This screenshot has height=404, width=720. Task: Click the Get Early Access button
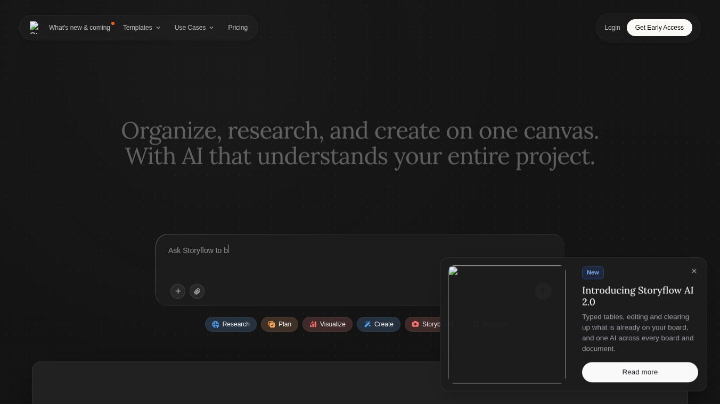pyautogui.click(x=659, y=28)
